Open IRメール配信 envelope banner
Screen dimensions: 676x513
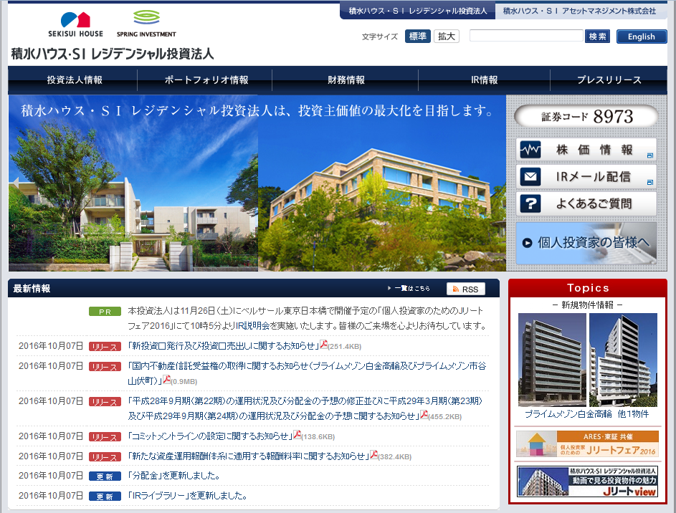click(x=586, y=177)
